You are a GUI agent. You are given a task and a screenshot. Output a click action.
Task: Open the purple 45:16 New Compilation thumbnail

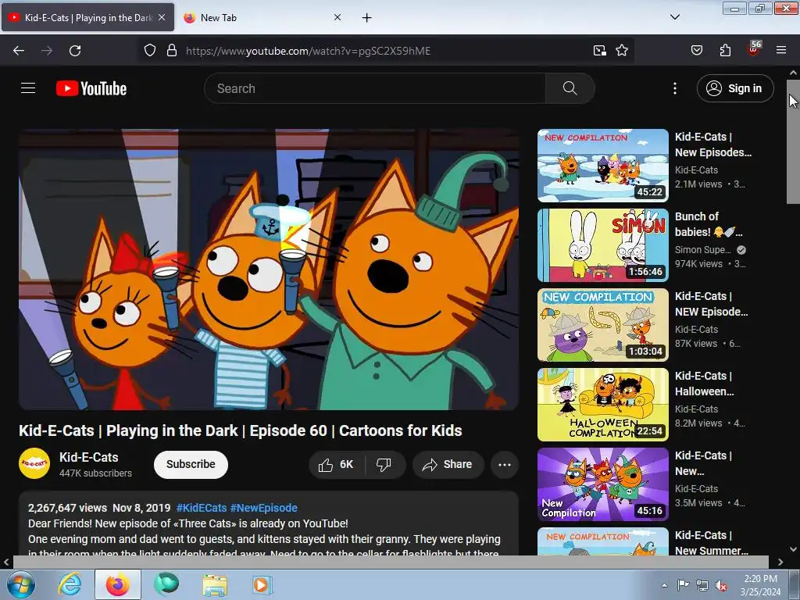[603, 484]
